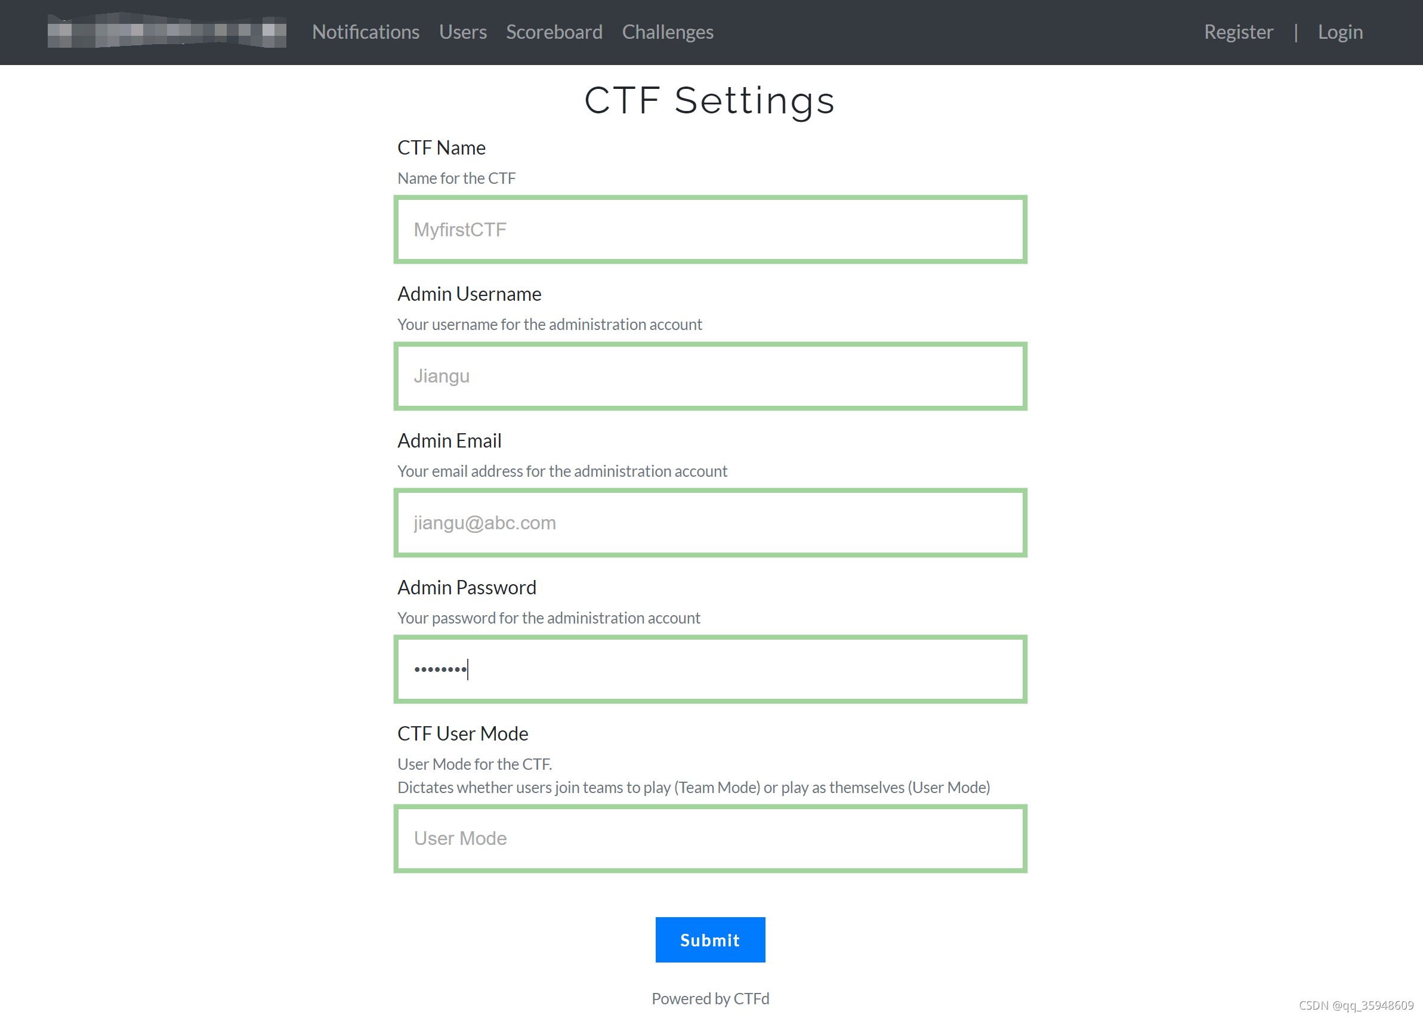Click the blurred site logo in navbar
This screenshot has width=1423, height=1018.
pyautogui.click(x=166, y=32)
